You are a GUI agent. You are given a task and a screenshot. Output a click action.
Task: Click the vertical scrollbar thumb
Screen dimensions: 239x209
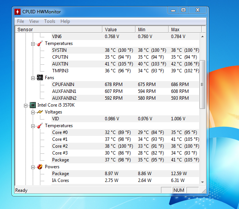pyautogui.click(x=202, y=85)
